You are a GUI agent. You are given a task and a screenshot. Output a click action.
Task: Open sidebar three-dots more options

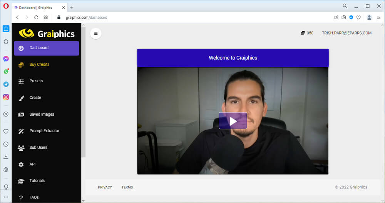pos(6,197)
